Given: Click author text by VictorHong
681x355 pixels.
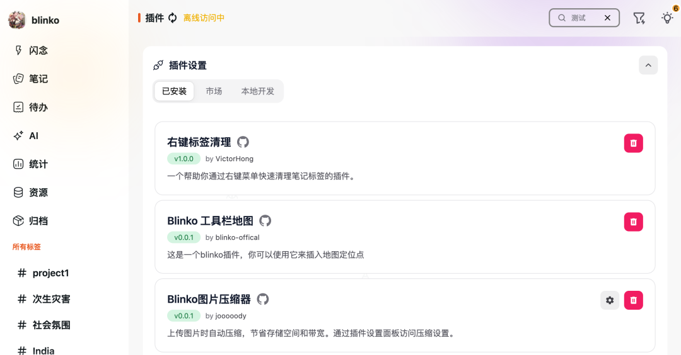Looking at the screenshot, I should 230,159.
